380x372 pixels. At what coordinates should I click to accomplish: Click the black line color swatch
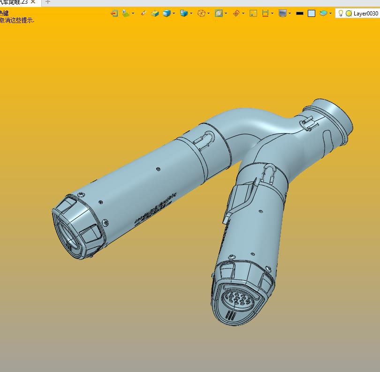(x=300, y=14)
